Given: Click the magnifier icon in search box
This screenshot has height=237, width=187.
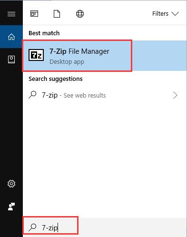Looking at the screenshot, I should pos(32,227).
